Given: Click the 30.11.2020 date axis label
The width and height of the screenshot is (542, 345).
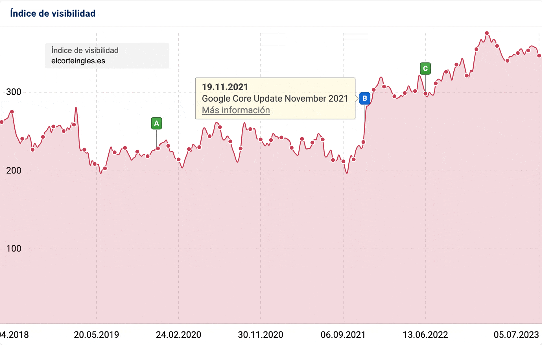Looking at the screenshot, I should point(260,335).
